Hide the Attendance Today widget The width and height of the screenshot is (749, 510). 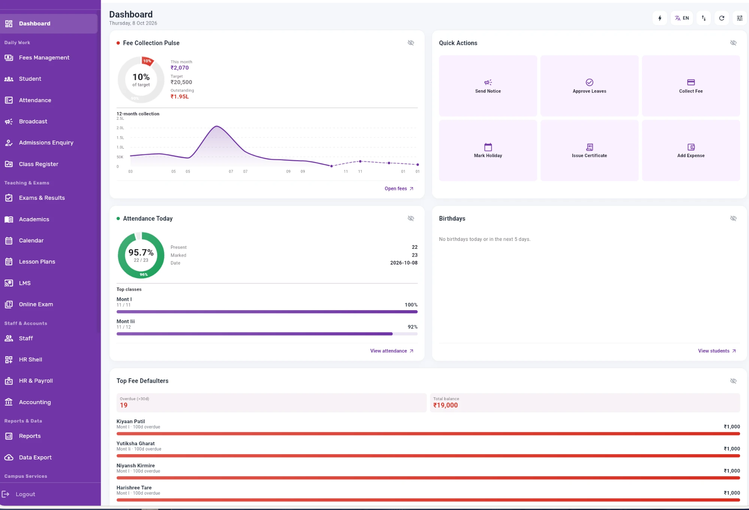411,218
